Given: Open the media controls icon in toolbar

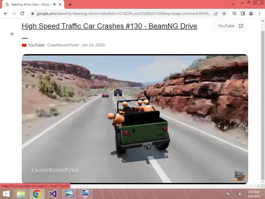Looking at the screenshot, I should 234,13.
